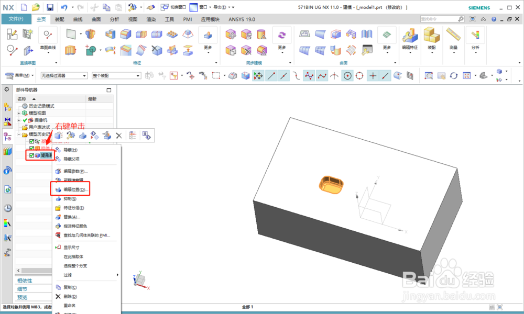Toggle the snap End Point option
Viewport: 524px width, 314px height.
[271, 76]
